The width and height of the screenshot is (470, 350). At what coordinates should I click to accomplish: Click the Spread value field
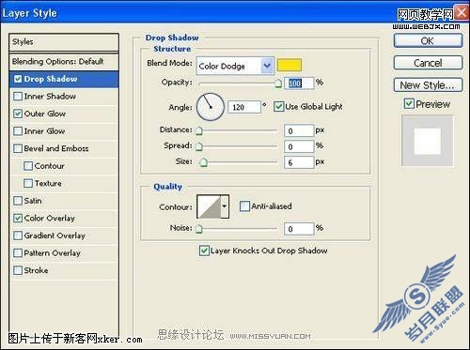[299, 146]
